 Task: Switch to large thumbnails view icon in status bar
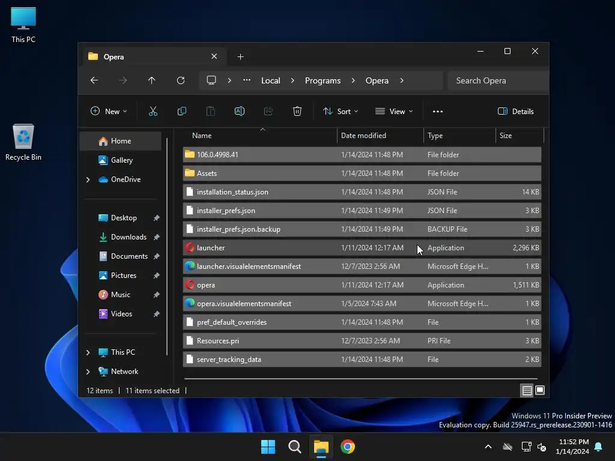[540, 390]
